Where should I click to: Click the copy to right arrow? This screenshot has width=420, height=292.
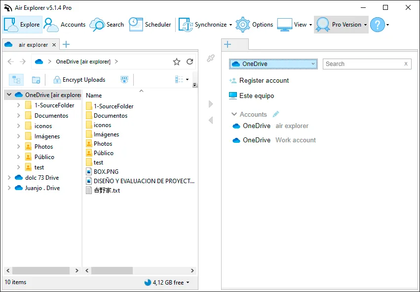tap(211, 104)
